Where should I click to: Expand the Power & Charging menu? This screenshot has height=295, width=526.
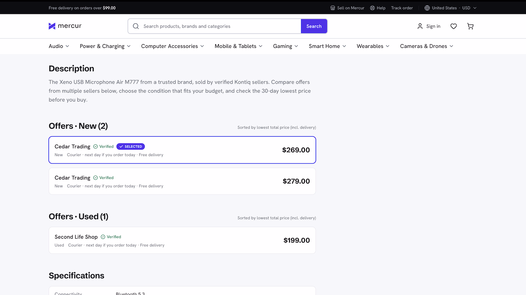coord(105,46)
